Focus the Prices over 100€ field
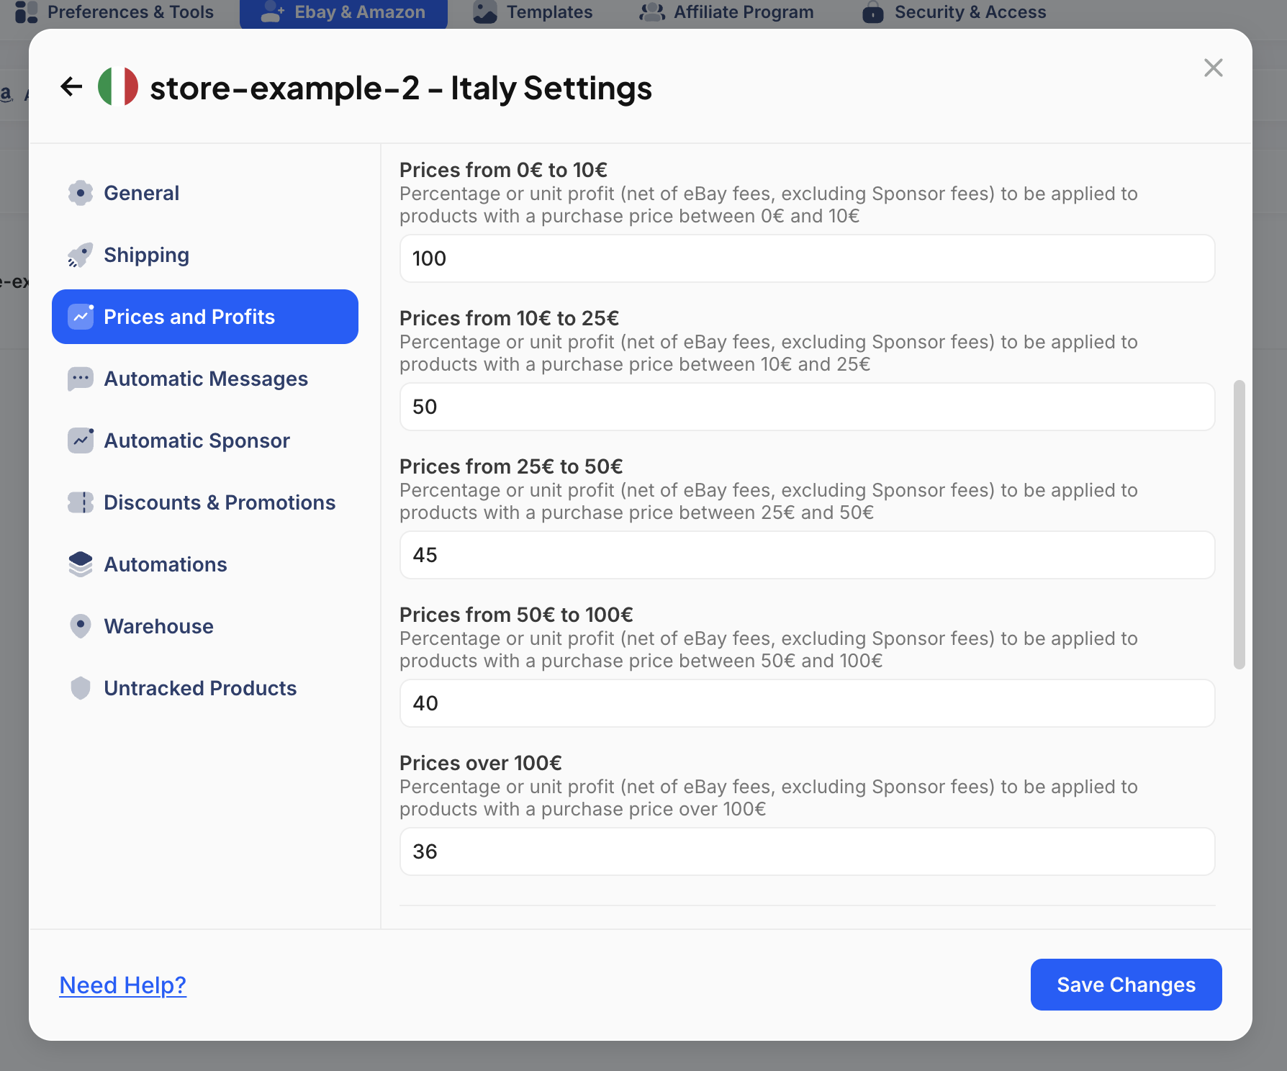Image resolution: width=1287 pixels, height=1071 pixels. (x=807, y=851)
